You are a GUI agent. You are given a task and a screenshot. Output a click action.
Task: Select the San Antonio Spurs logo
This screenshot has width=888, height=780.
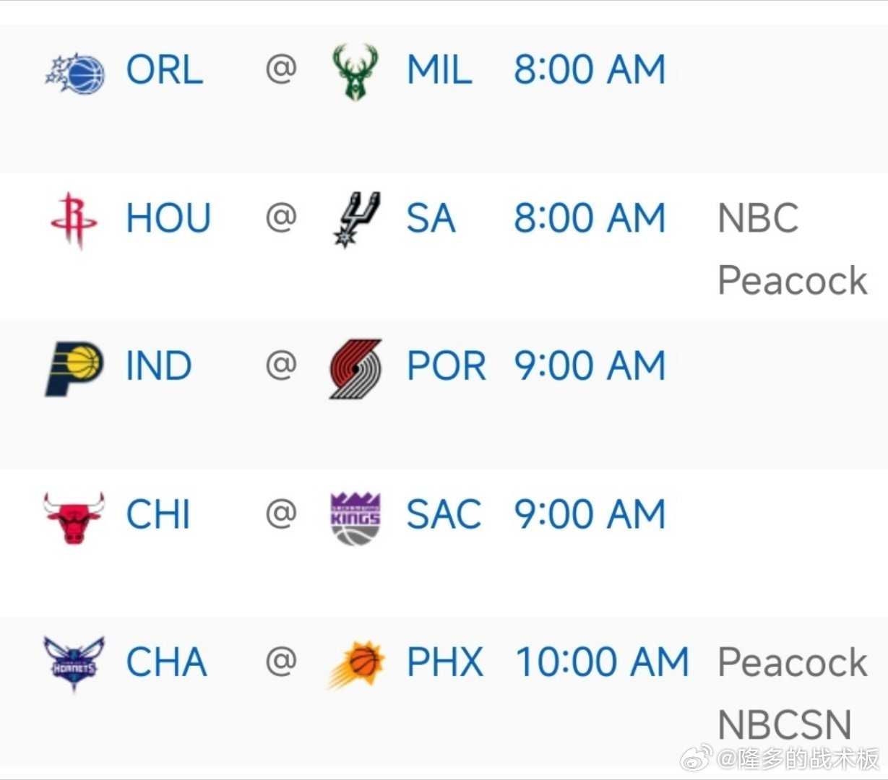pos(355,220)
